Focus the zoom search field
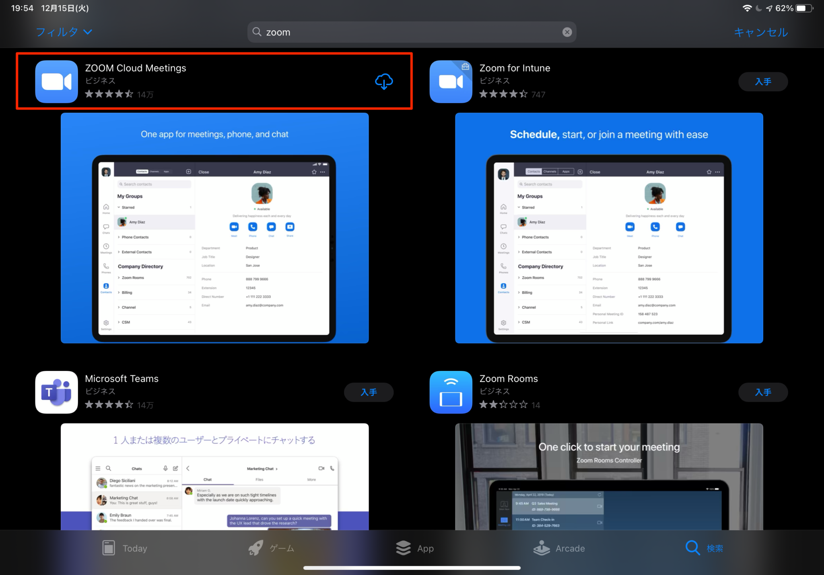Image resolution: width=824 pixels, height=575 pixels. point(412,32)
